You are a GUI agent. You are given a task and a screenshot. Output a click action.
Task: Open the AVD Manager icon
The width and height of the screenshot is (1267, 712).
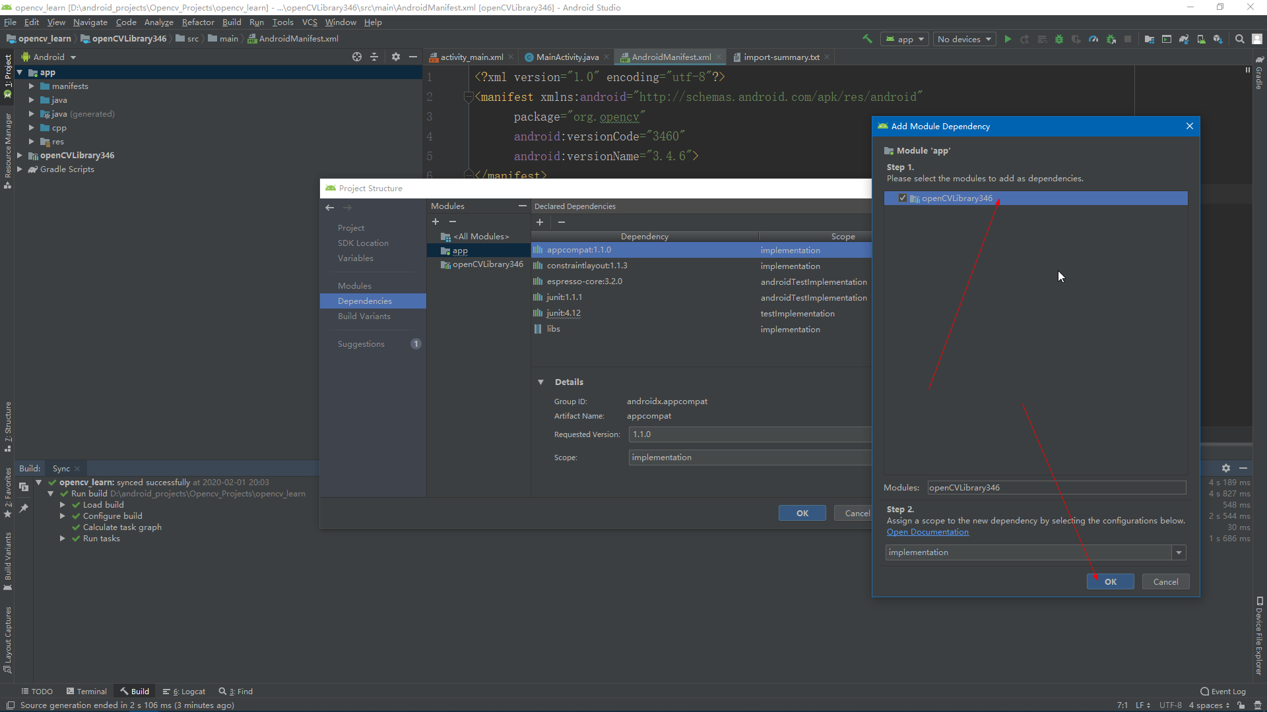[1201, 39]
